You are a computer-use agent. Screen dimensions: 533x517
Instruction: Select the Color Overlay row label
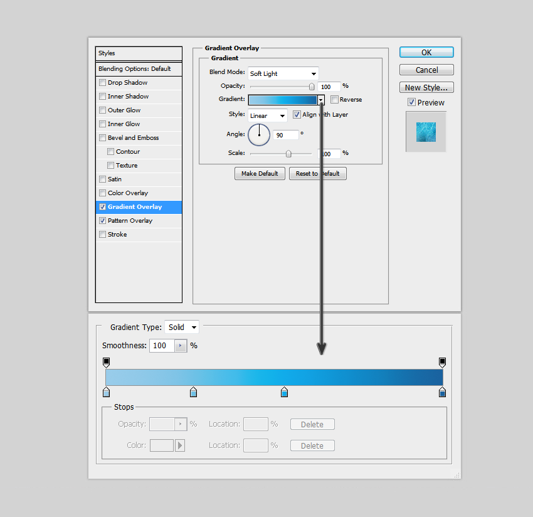(128, 193)
